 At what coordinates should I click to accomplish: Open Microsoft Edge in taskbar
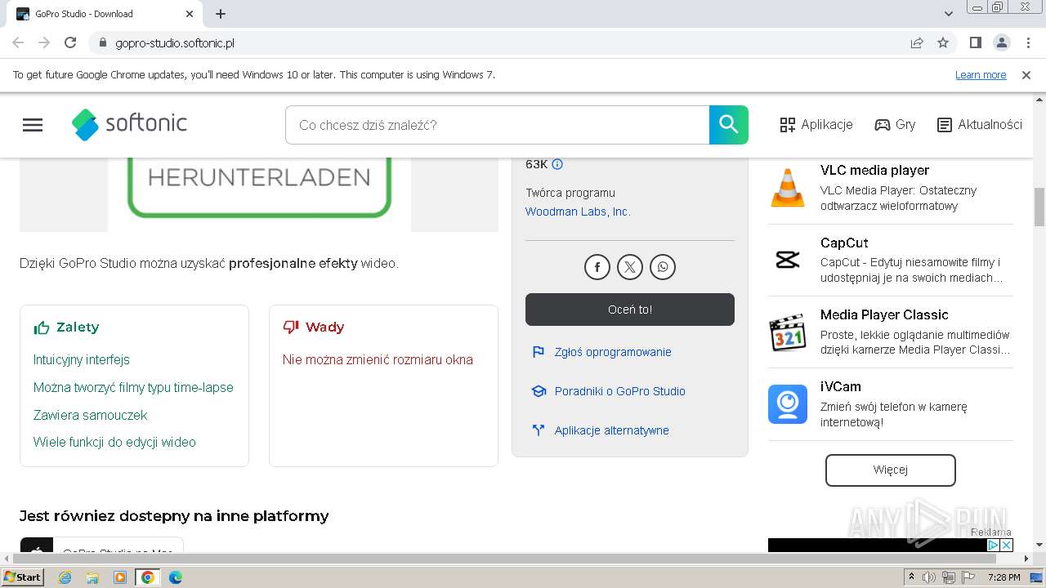(x=175, y=577)
